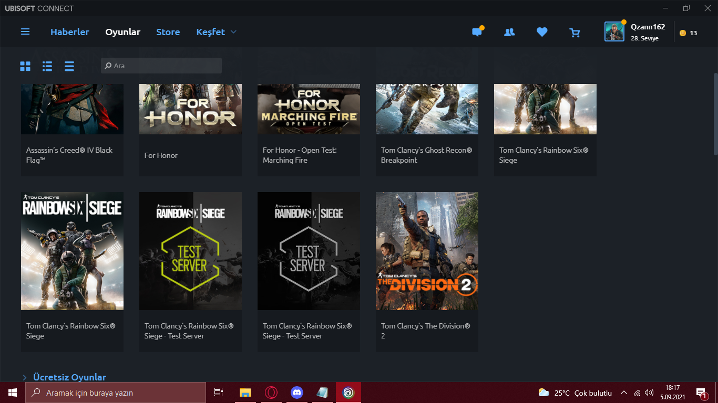This screenshot has height=403, width=718.
Task: Open For Honor Marching Fire Open Test cover
Action: [309, 109]
